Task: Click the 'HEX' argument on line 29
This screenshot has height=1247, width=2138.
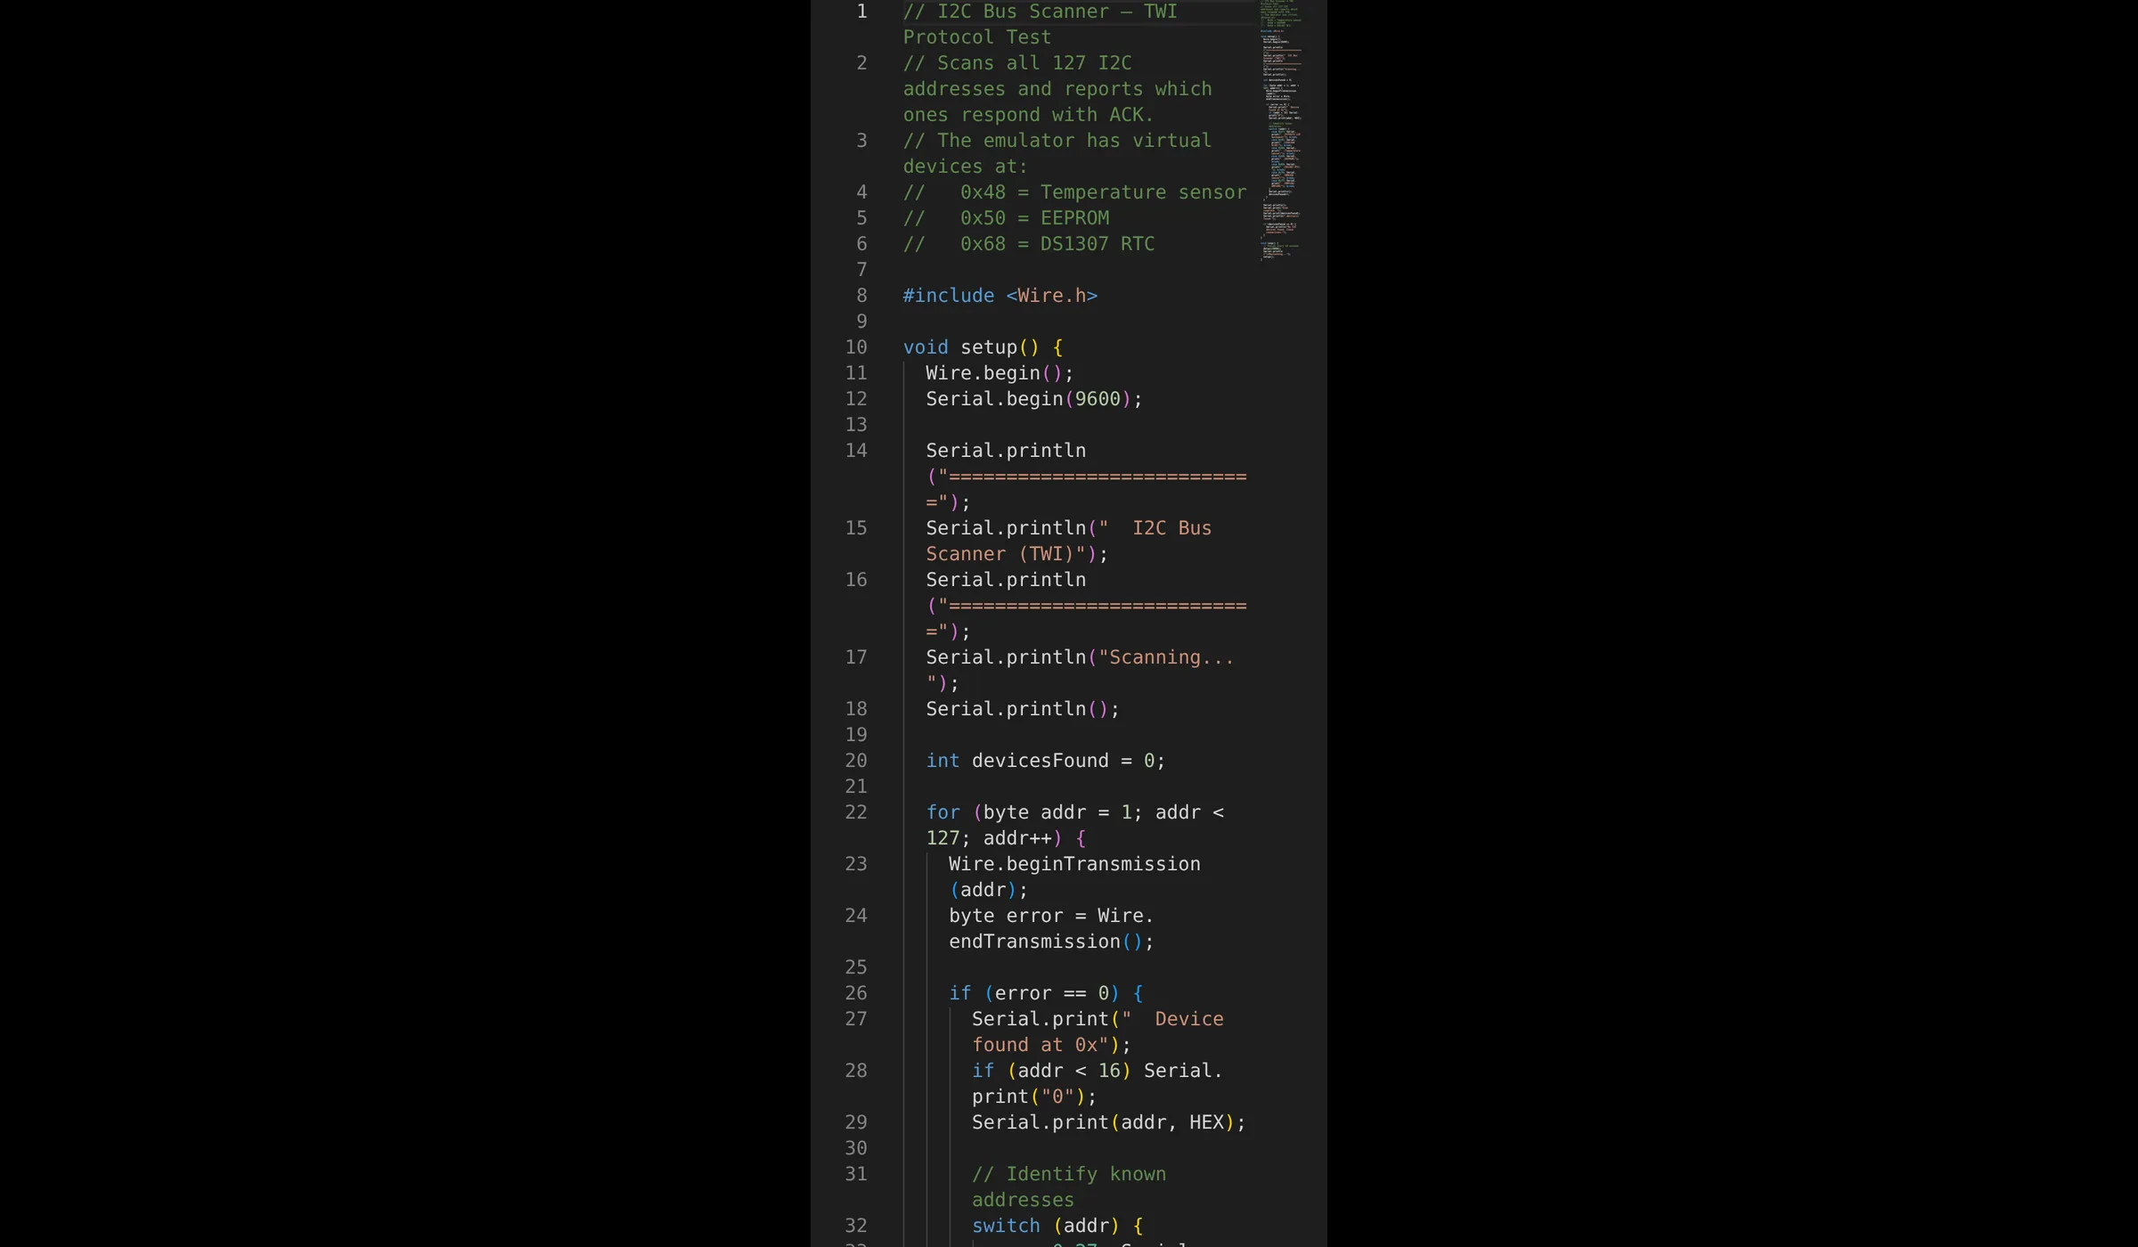Action: point(1206,1122)
